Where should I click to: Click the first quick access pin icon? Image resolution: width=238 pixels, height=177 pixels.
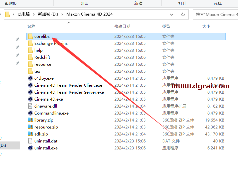18,39
